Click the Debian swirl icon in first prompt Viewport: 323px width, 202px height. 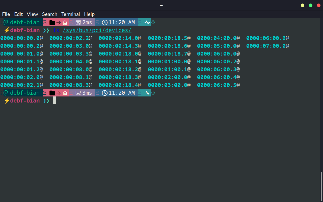(6, 22)
